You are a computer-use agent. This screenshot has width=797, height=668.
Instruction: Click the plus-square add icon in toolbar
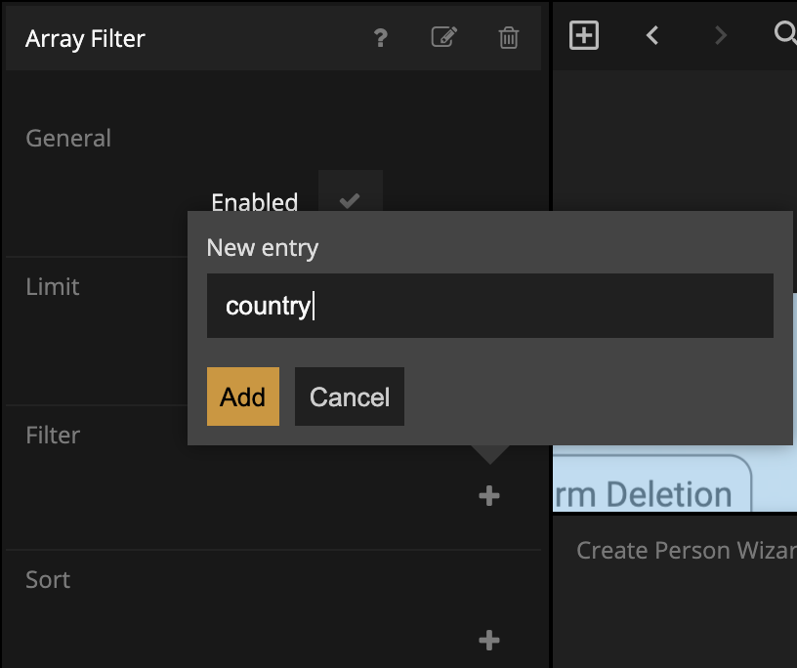click(x=583, y=36)
